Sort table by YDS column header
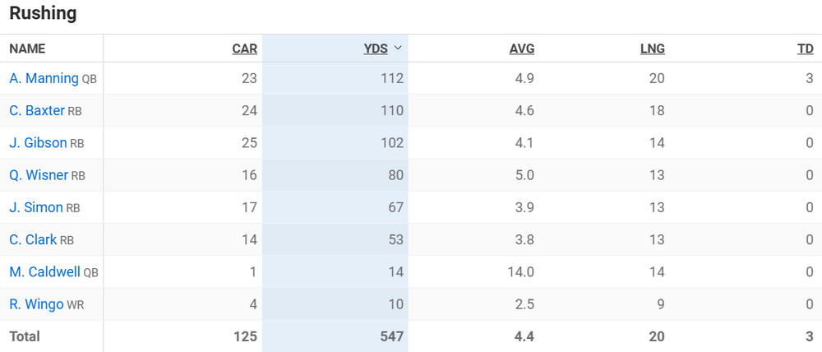Screen dimensions: 822x352 pyautogui.click(x=376, y=49)
